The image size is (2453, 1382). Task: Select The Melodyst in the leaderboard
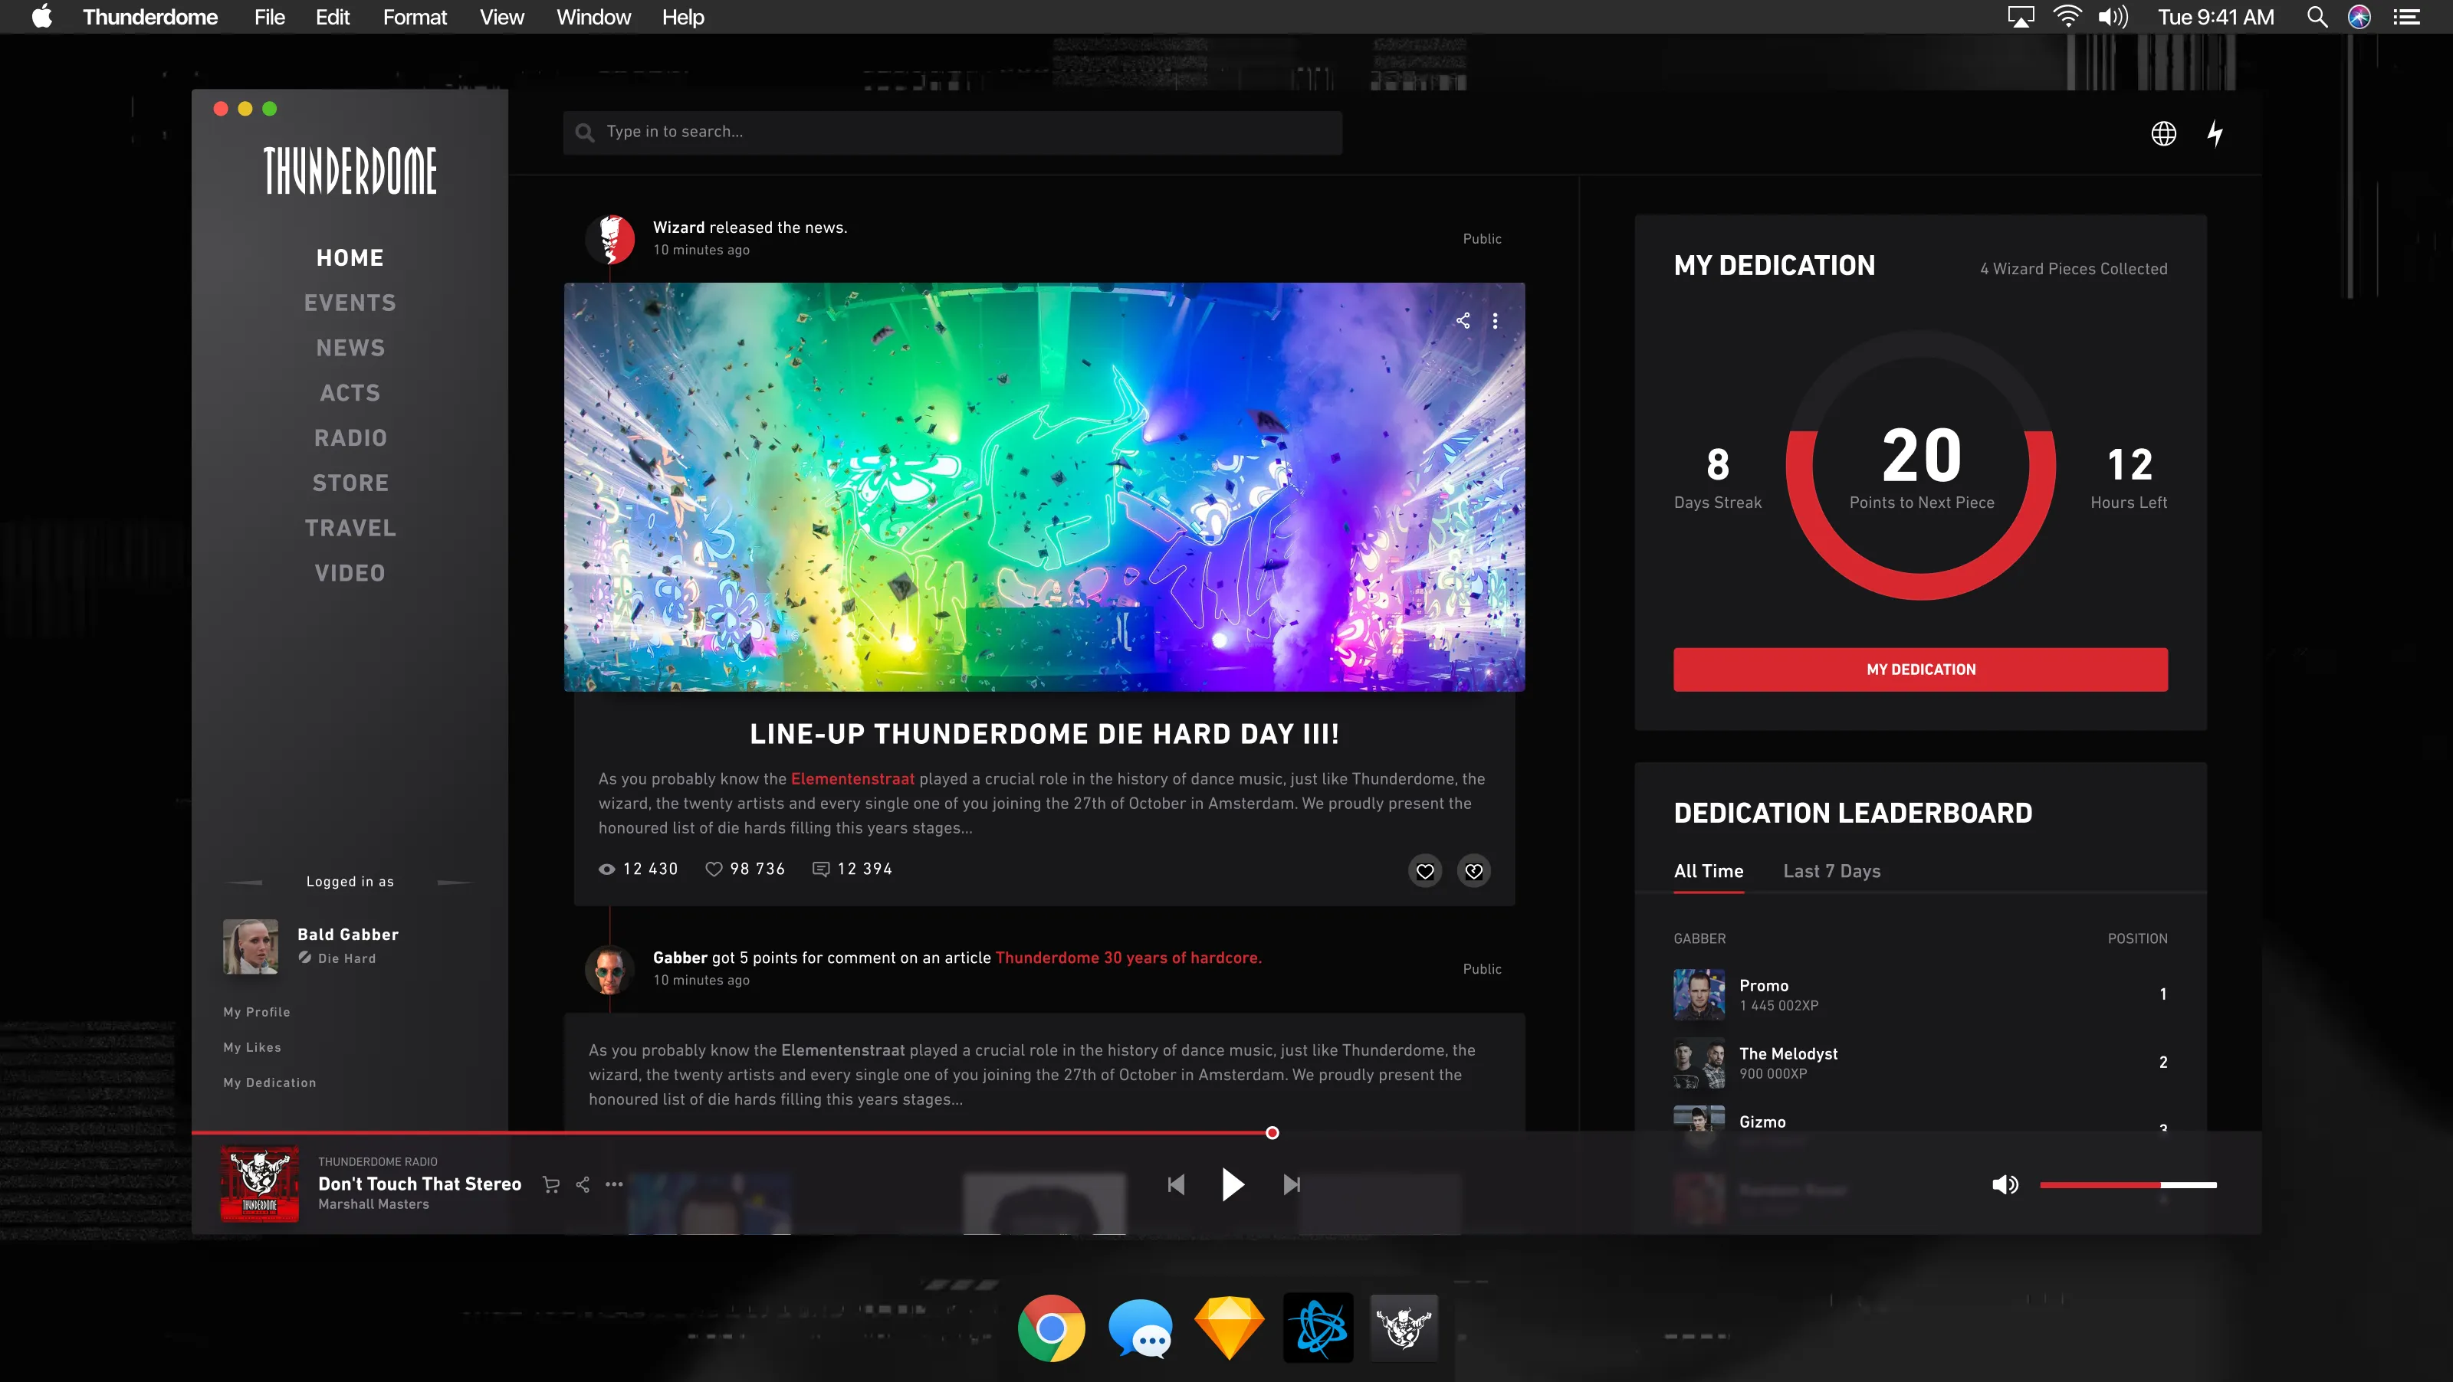(1921, 1063)
